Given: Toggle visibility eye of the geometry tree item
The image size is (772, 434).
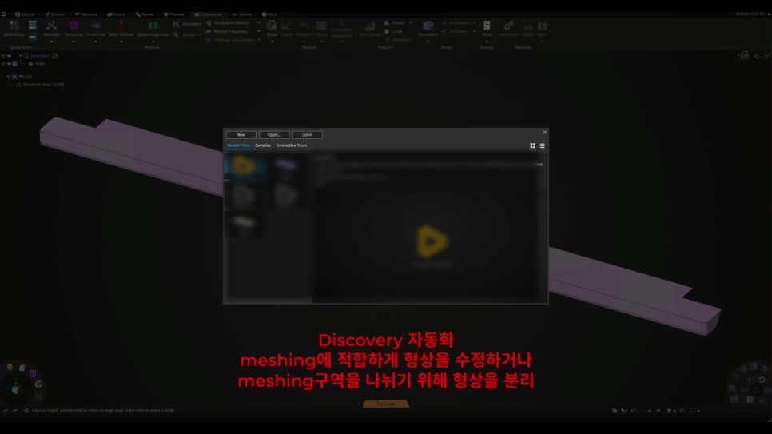Looking at the screenshot, I should 9,56.
